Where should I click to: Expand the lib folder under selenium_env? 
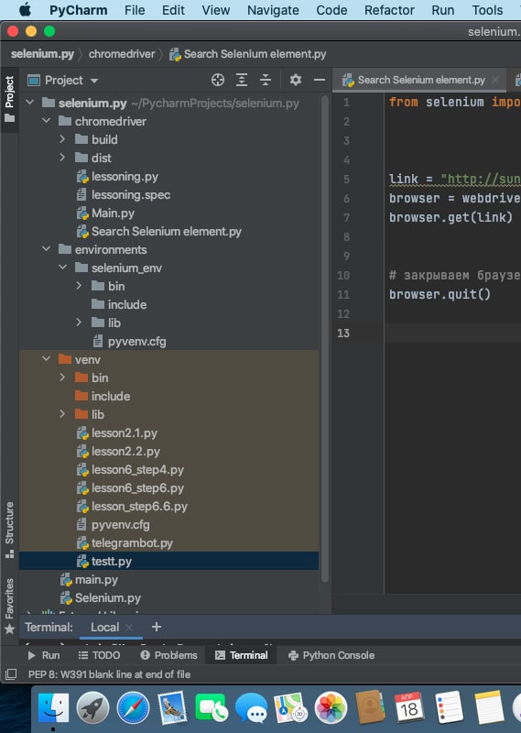point(79,323)
